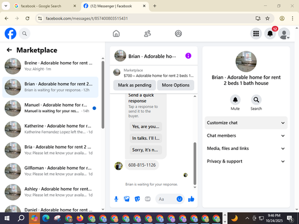Click the browser address bar URL
Screen dimensions: 299x224
pyautogui.click(x=87, y=19)
